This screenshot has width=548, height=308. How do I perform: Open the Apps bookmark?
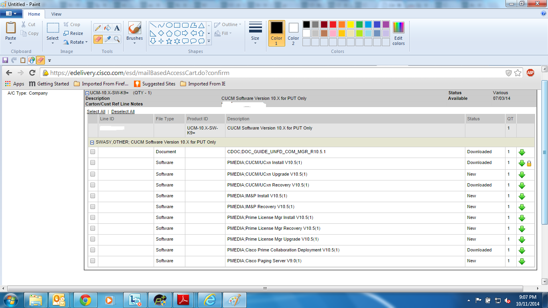[15, 84]
